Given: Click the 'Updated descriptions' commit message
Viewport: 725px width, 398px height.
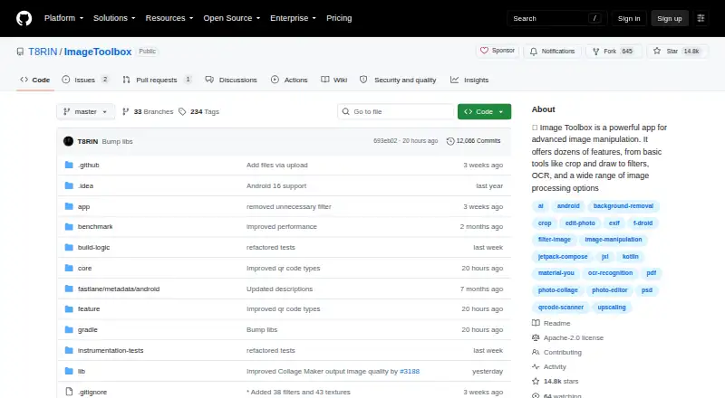Looking at the screenshot, I should (280, 289).
